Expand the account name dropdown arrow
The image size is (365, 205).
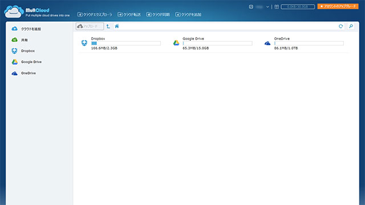267,7
